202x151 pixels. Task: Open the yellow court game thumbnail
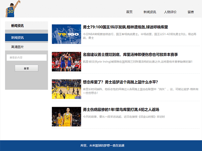pyautogui.click(x=66, y=89)
